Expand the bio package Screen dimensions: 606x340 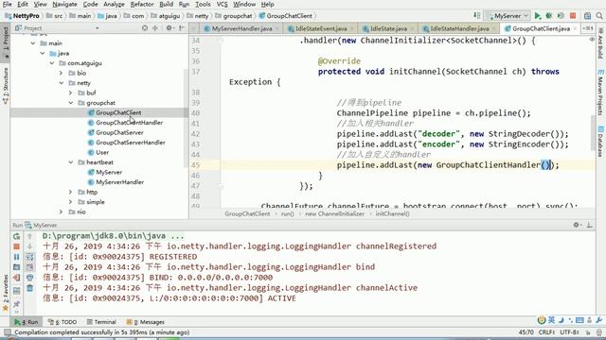pyautogui.click(x=61, y=73)
